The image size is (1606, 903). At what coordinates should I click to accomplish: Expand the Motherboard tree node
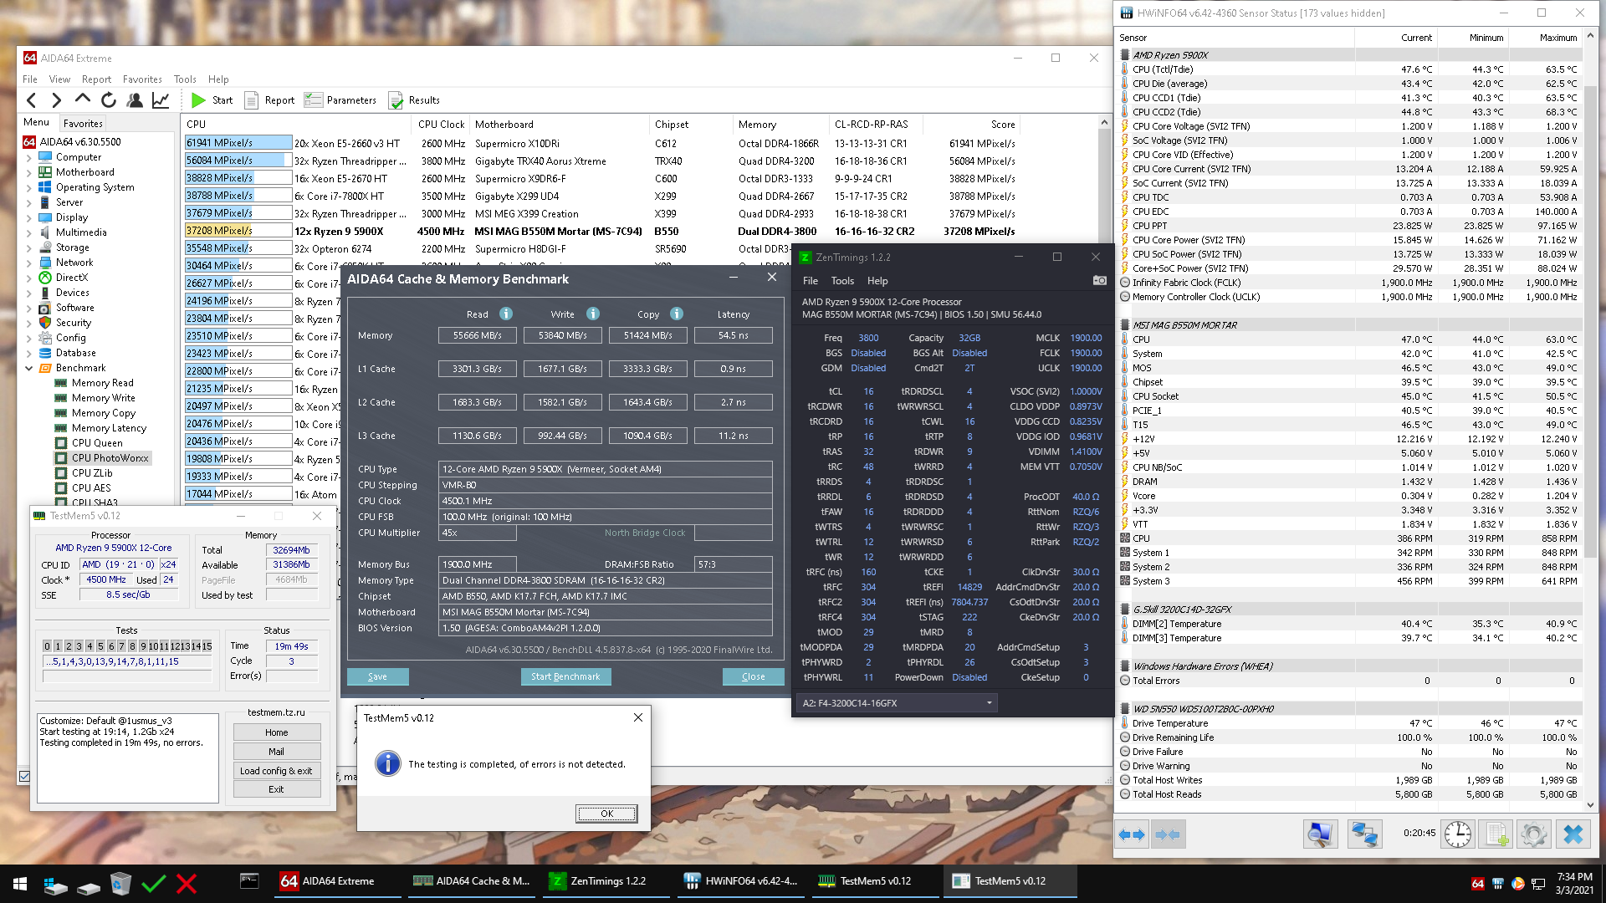(29, 172)
